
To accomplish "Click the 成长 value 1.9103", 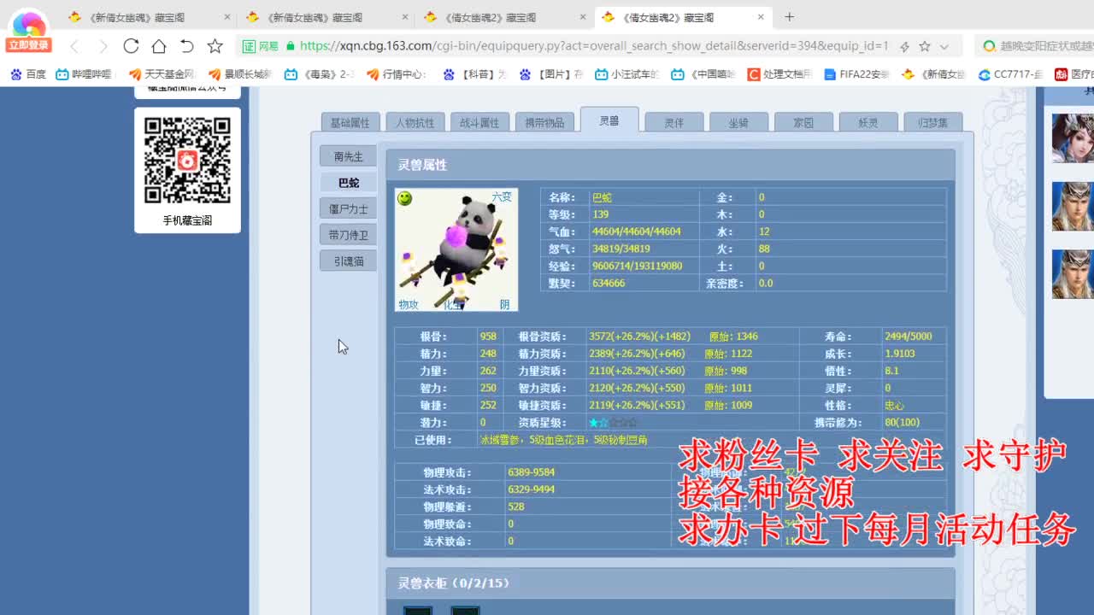I will (x=900, y=354).
